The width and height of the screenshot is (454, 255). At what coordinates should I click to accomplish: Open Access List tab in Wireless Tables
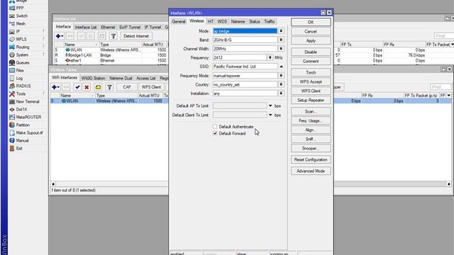[x=146, y=79]
